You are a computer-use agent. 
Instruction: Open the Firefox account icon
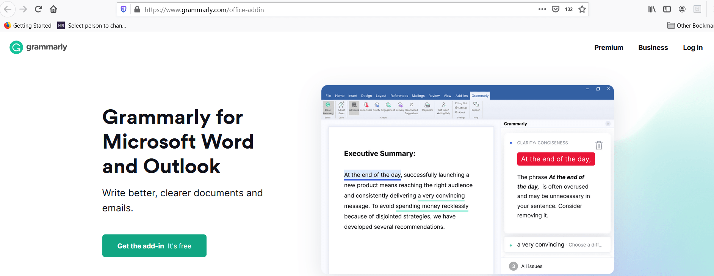(682, 9)
